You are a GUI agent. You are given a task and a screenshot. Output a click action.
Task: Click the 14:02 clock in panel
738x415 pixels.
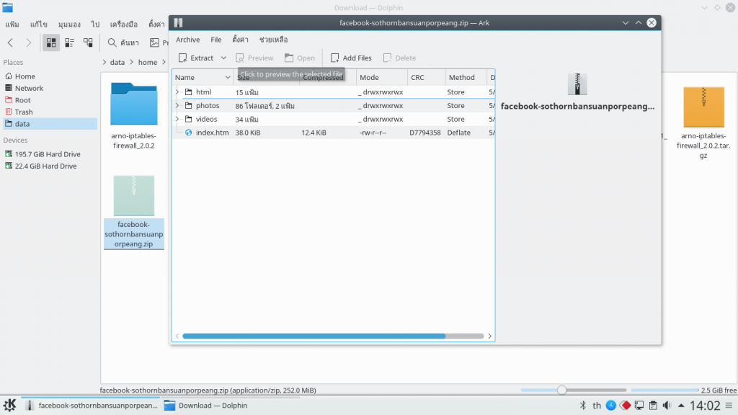[x=705, y=405]
